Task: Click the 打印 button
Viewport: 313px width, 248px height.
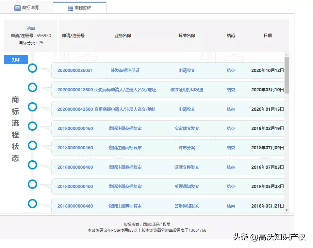Action: pyautogui.click(x=15, y=59)
